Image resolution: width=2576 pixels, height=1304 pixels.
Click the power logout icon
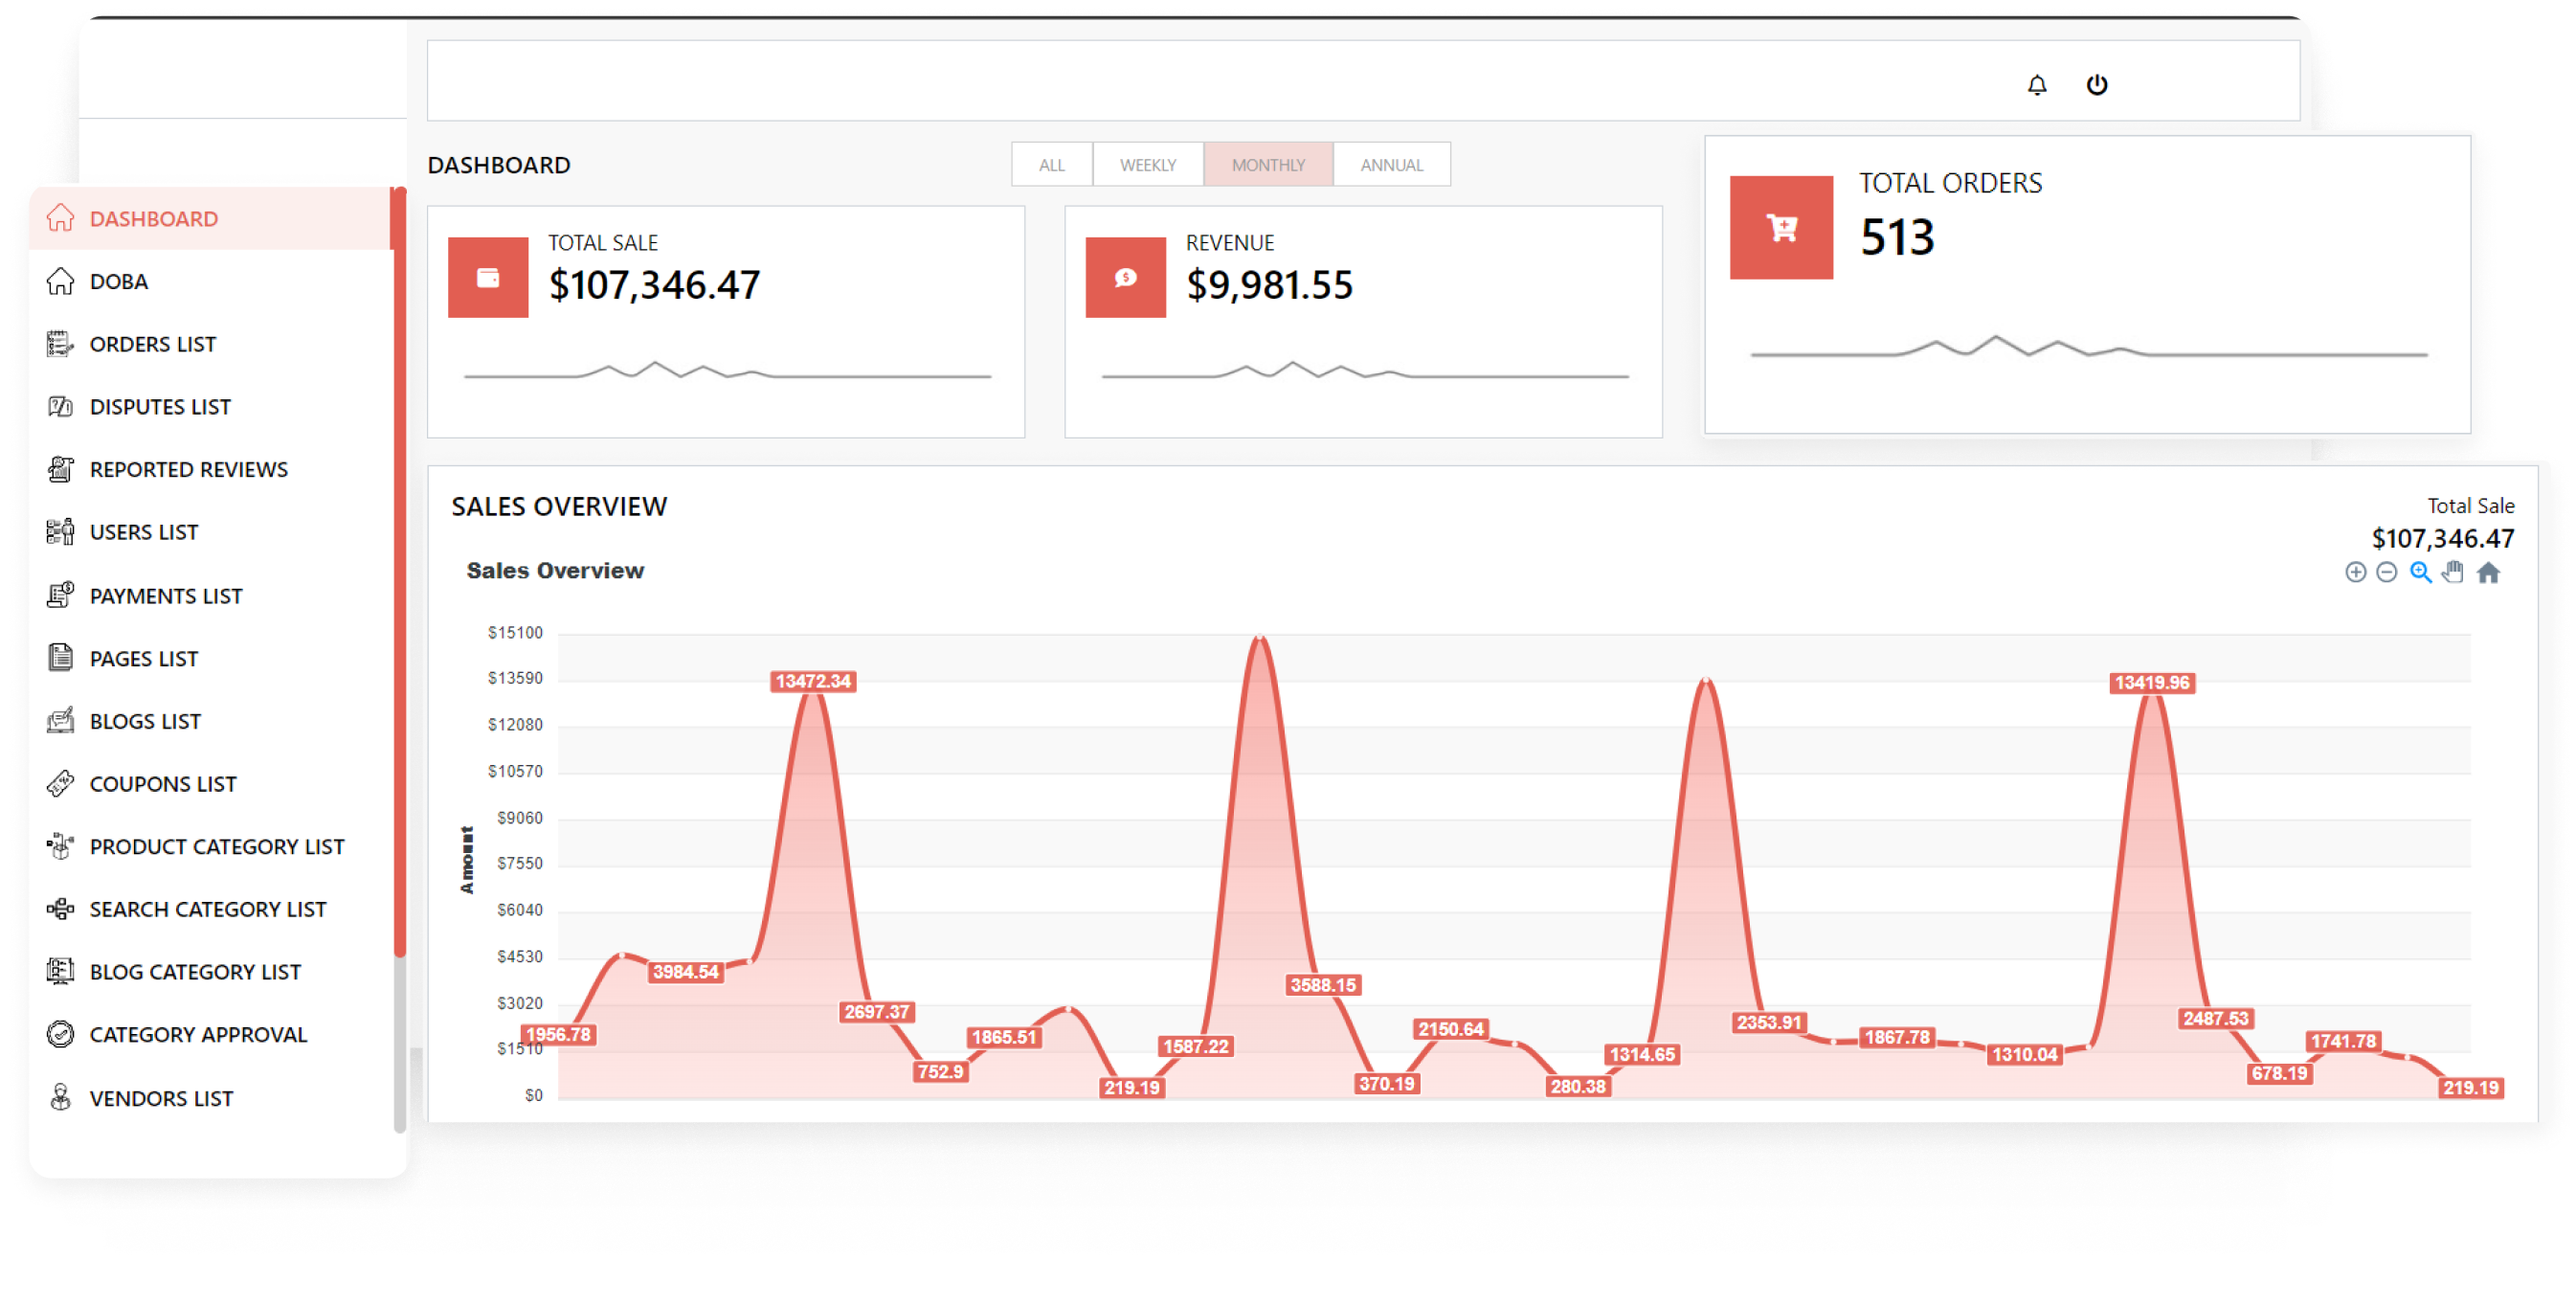click(2097, 85)
